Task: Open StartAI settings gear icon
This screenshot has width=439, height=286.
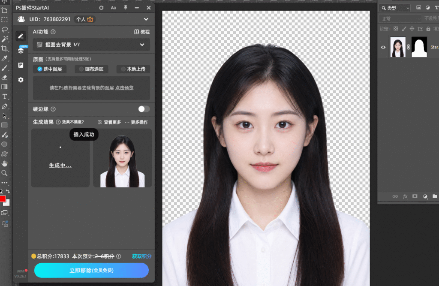Action: click(x=21, y=80)
